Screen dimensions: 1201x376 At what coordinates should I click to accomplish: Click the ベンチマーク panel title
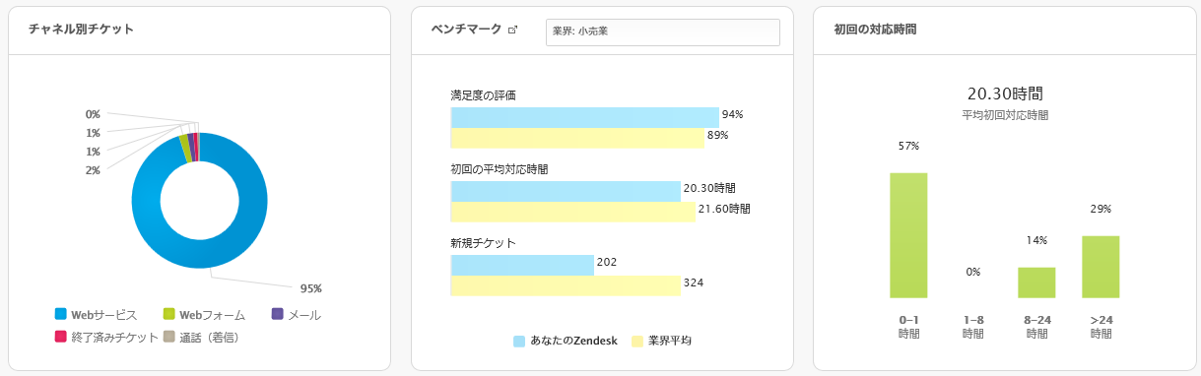click(x=467, y=30)
